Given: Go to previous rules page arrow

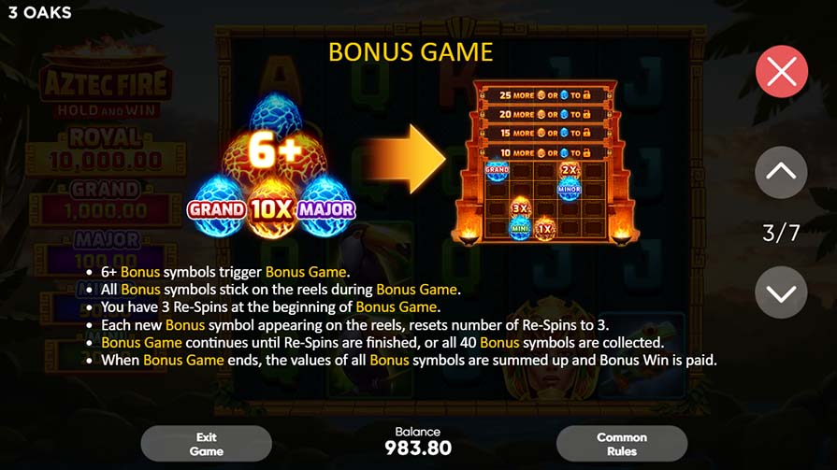Looking at the screenshot, I should pyautogui.click(x=781, y=172).
